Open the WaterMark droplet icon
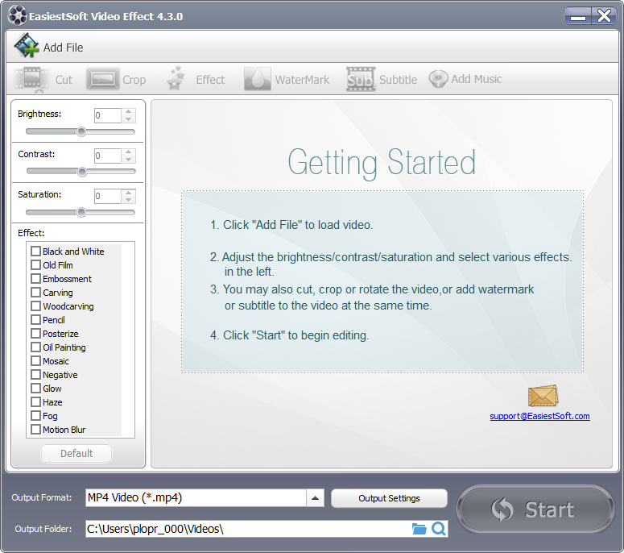This screenshot has height=553, width=624. pos(257,79)
